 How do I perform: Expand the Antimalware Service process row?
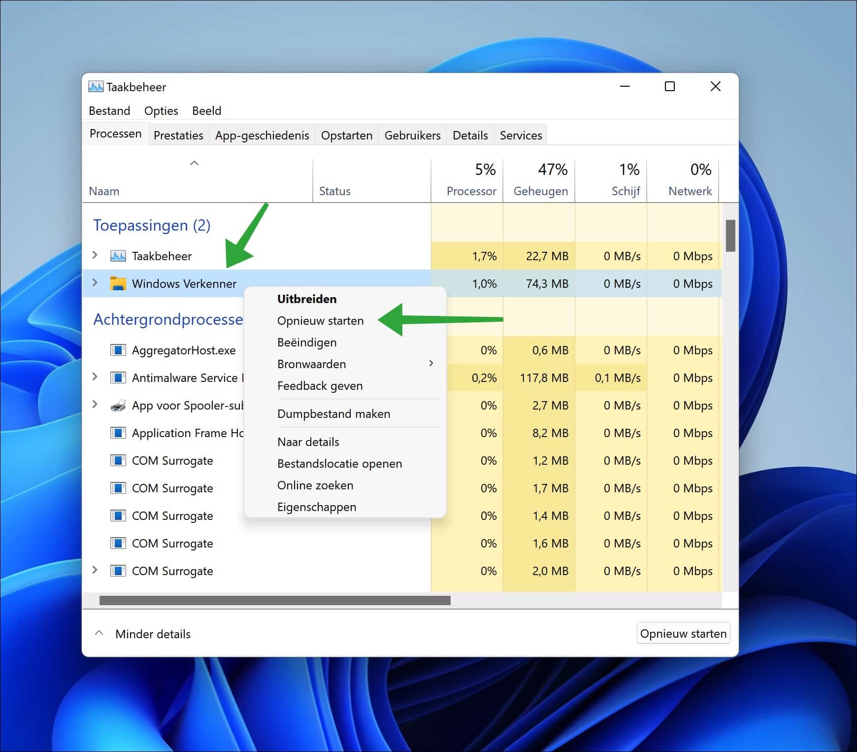tap(95, 377)
